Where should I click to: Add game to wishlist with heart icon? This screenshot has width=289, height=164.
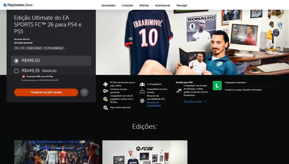pyautogui.click(x=84, y=92)
